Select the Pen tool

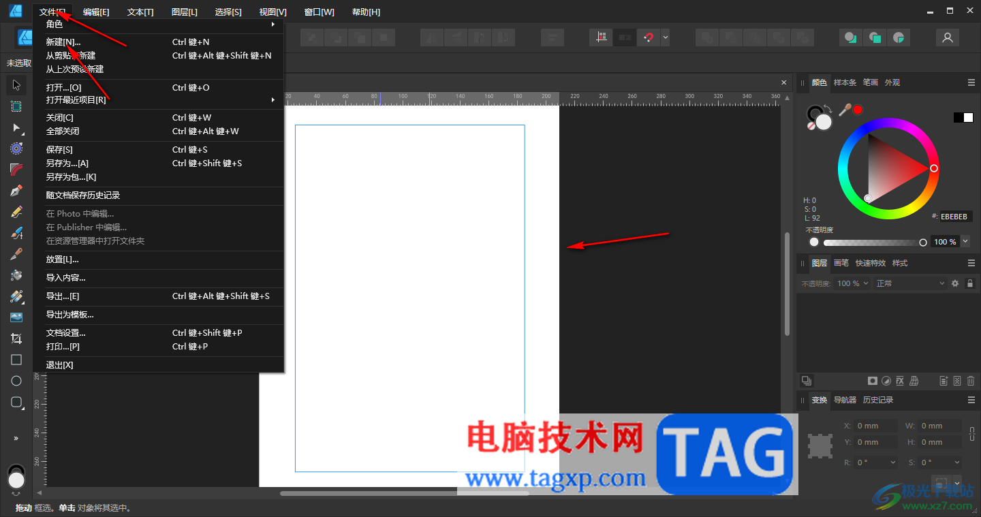[16, 191]
